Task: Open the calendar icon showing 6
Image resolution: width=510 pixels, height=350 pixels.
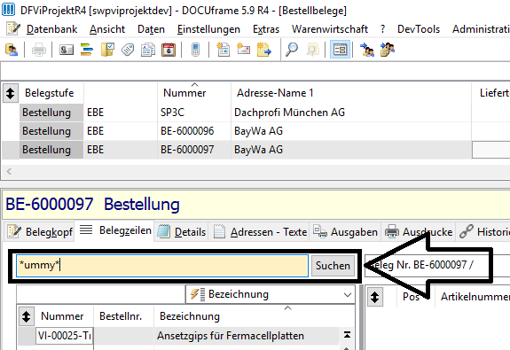Action: pos(169,50)
